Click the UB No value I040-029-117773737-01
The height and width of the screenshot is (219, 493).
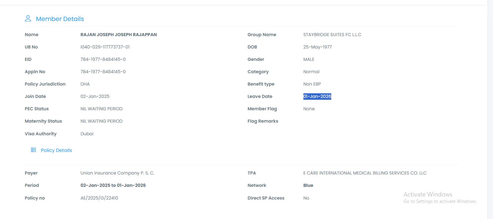pos(105,47)
